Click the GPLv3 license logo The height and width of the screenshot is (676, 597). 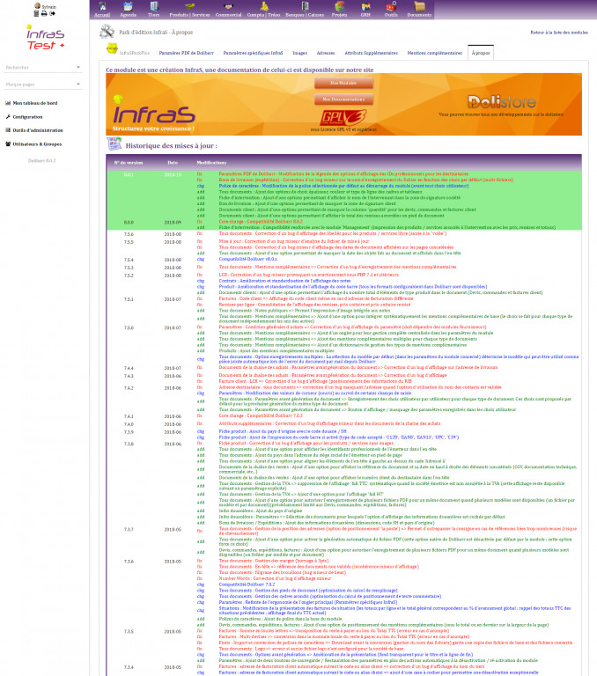coord(343,117)
